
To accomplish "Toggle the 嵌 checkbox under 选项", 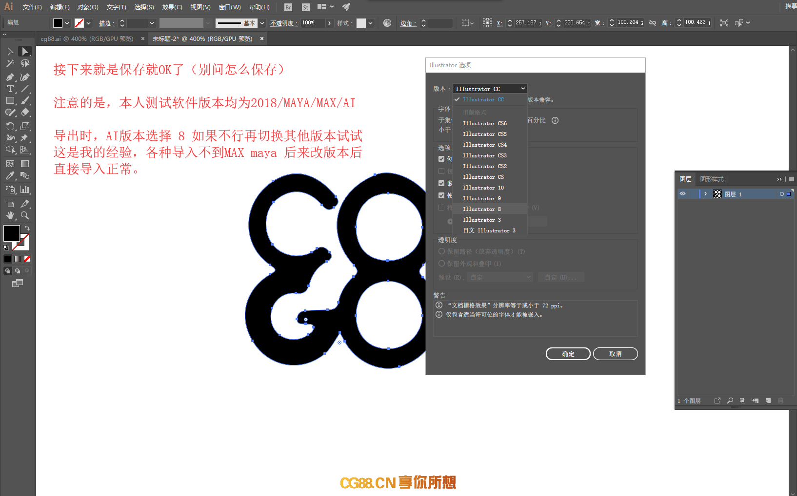I will tap(441, 183).
